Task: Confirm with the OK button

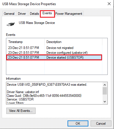Action: pos(78,124)
